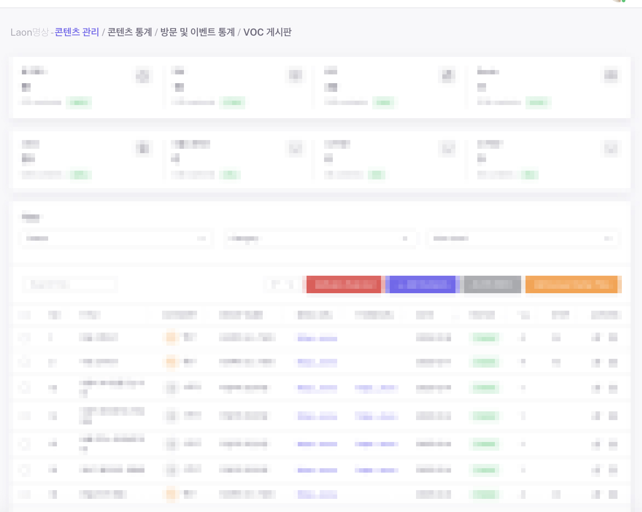Focus the search field above the table
The image size is (642, 512).
tap(70, 284)
